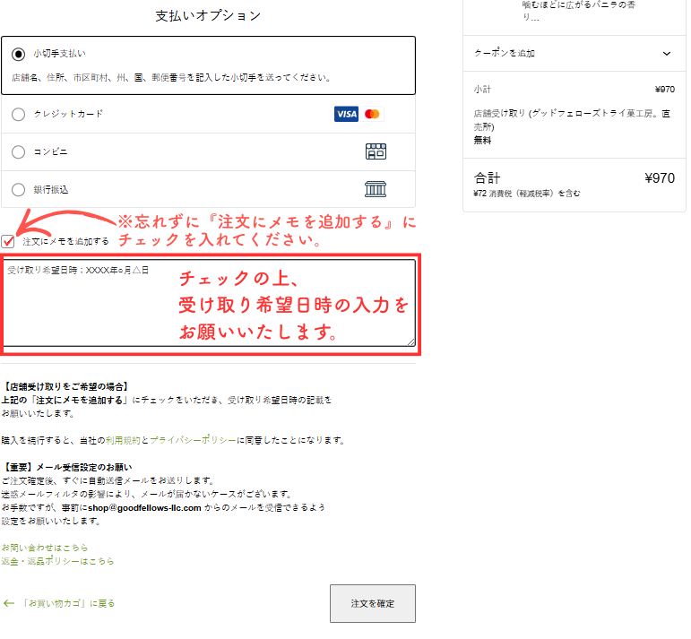
Task: Open the お問い合わせはこちら link
Action: coord(45,548)
